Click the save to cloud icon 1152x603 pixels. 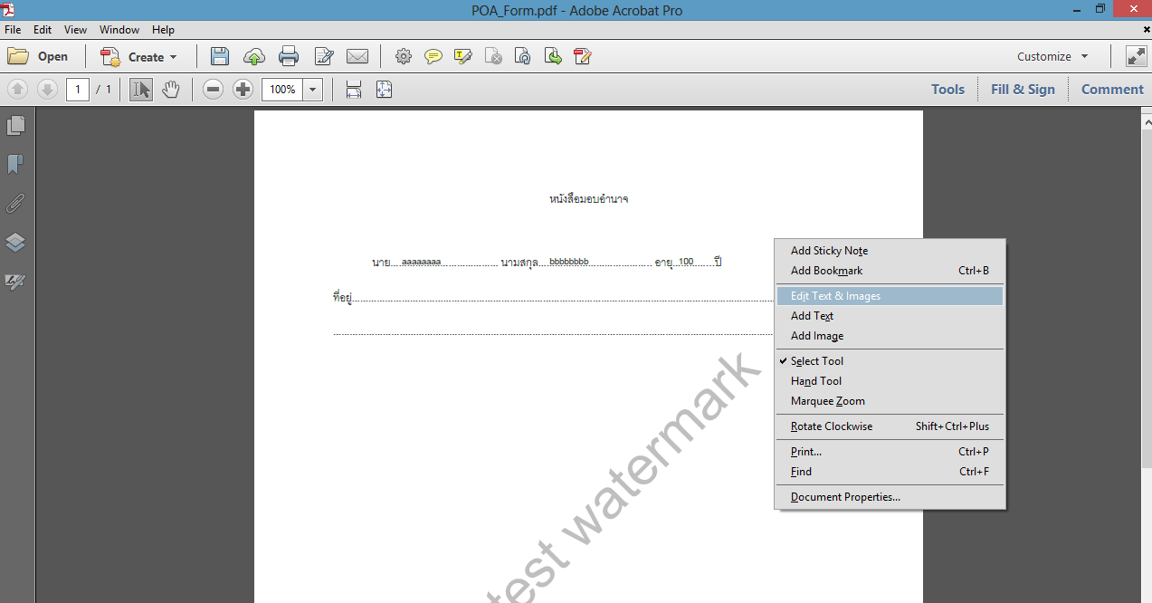click(254, 56)
